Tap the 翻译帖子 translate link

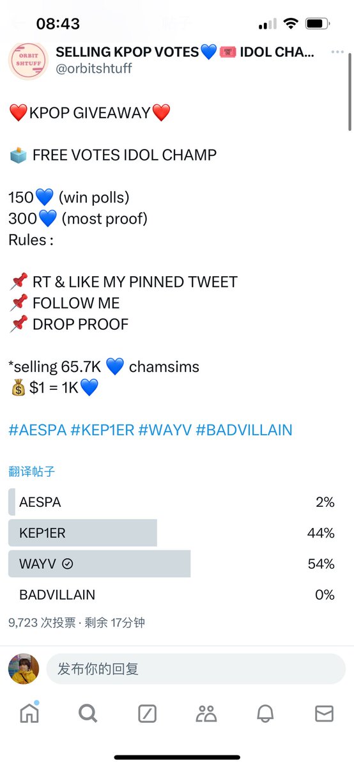pos(32,472)
